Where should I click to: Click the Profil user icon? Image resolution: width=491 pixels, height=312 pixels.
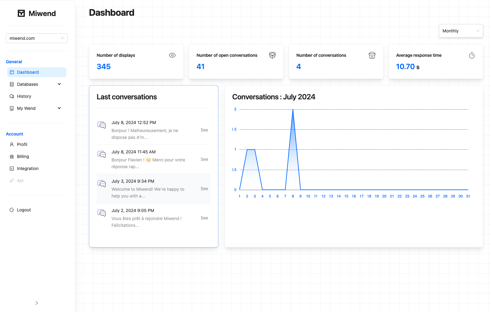coord(12,144)
